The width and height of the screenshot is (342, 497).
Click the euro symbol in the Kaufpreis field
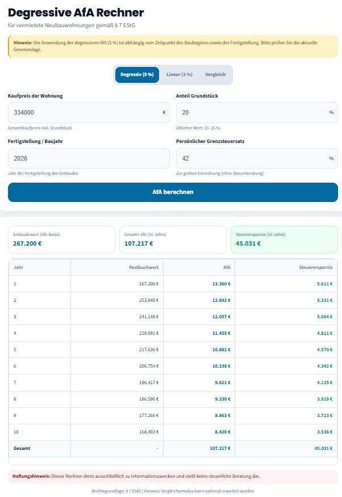pos(164,112)
